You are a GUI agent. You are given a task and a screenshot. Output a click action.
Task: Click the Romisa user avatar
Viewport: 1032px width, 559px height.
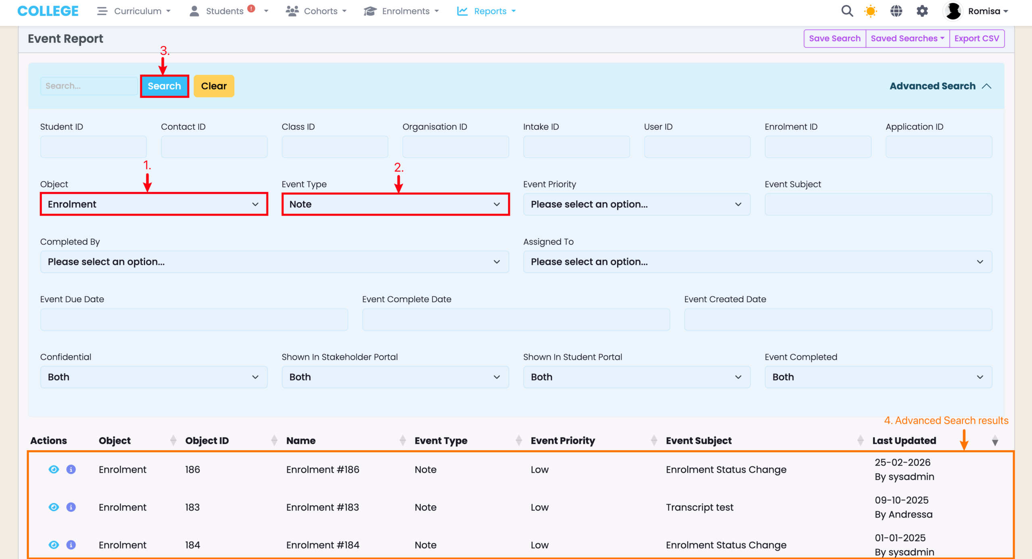point(953,11)
